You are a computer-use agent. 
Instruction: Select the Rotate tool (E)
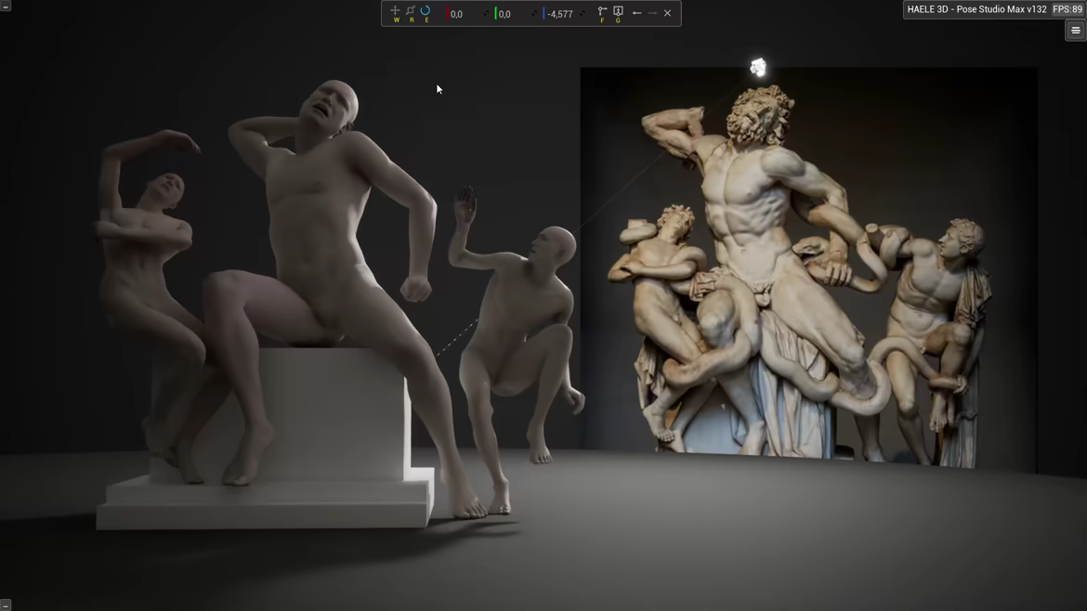tap(426, 11)
